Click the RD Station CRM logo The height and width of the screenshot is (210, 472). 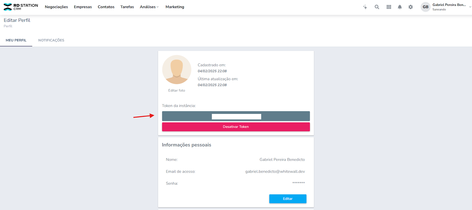point(21,7)
